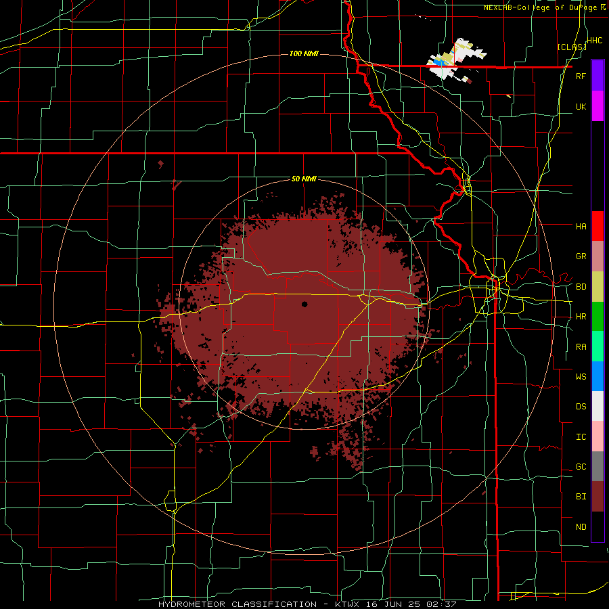The width and height of the screenshot is (609, 609).
Task: Click the blue WS legend color swatch
Action: point(597,376)
